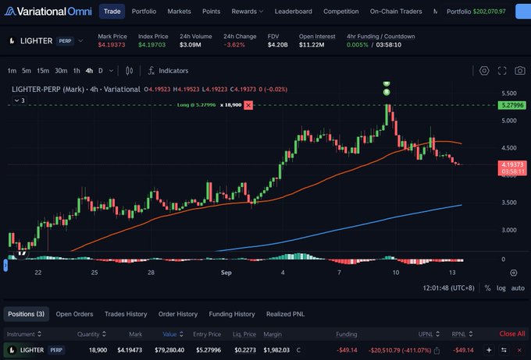Click the $1,982.03 margin value
Screen dimensions: 531x360
276,350
